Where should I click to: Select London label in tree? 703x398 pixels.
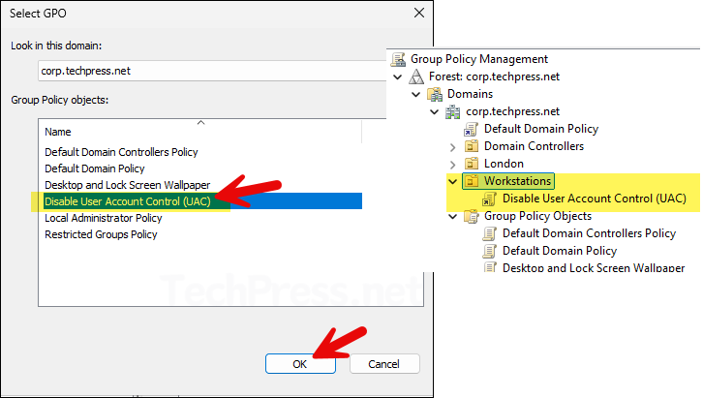504,164
